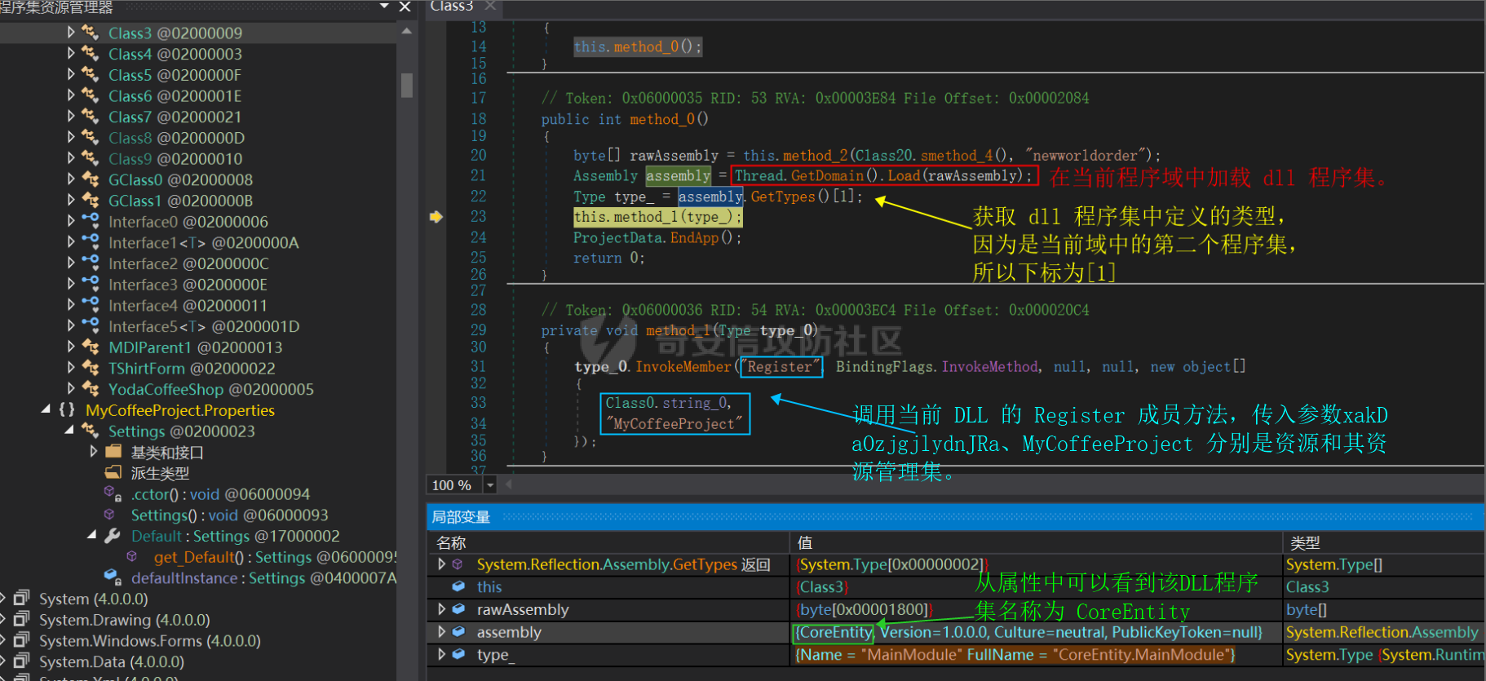Viewport: 1486px width, 681px height.
Task: Expand the Class7 tree node
Action: point(71,117)
